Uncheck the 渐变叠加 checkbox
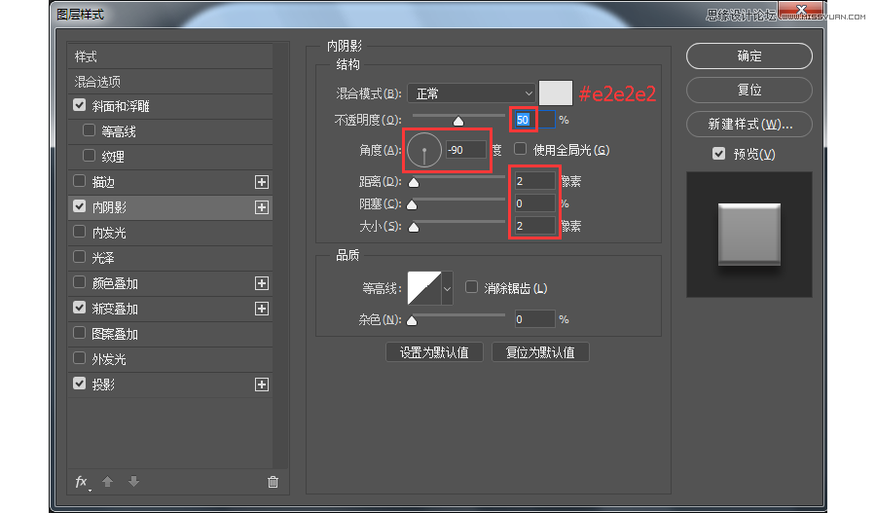 pyautogui.click(x=80, y=308)
